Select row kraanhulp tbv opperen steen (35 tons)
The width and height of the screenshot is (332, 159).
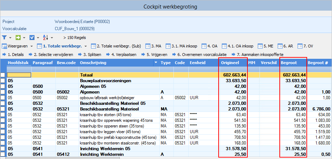coord(169,126)
